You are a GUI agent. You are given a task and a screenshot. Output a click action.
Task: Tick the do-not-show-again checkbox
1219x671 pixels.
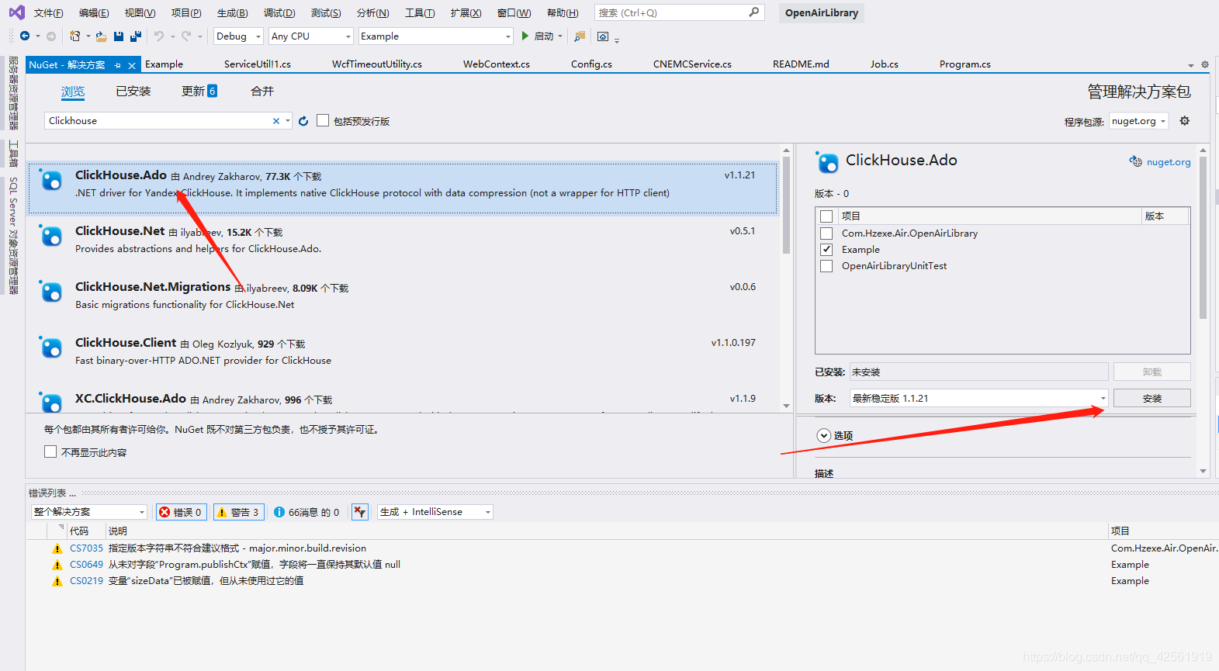click(50, 451)
